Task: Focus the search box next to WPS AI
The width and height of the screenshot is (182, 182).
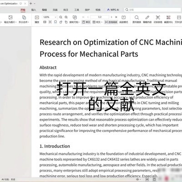Action: click(x=153, y=10)
